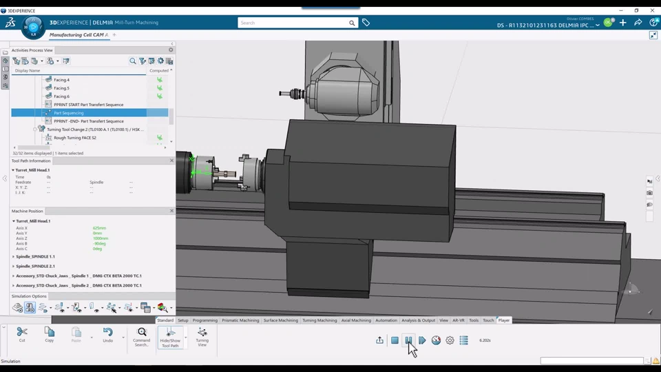Expand the Spindle_SPINDLE 1.1 section
Viewport: 661px width, 372px height.
[13, 256]
